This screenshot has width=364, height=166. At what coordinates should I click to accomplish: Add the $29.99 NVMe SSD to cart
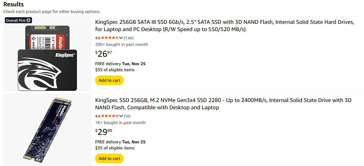point(109,158)
